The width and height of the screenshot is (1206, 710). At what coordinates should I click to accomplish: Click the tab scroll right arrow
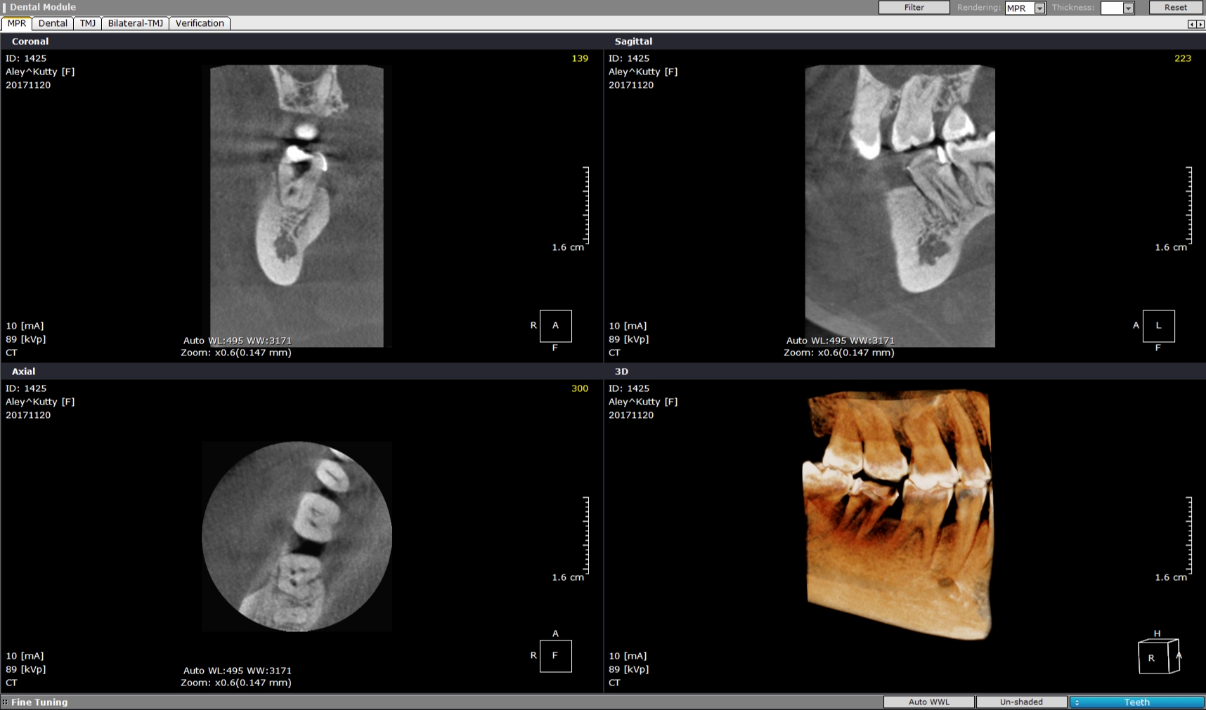[x=1200, y=25]
